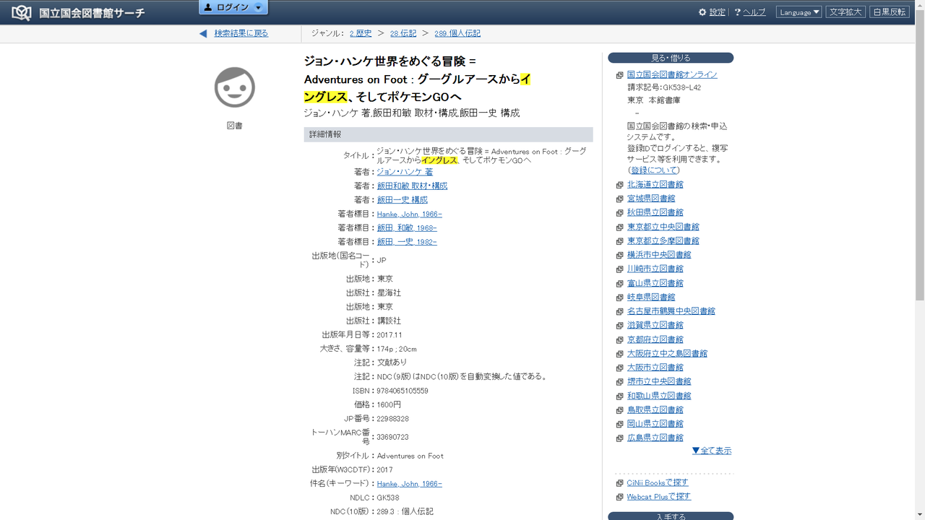Click the 見る・借りる panel header
The width and height of the screenshot is (925, 520).
671,58
